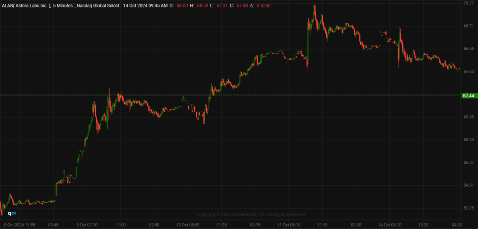Image resolution: width=478 pixels, height=229 pixels.
Task: Click the 5 Minutes interval label
Action: click(x=63, y=6)
